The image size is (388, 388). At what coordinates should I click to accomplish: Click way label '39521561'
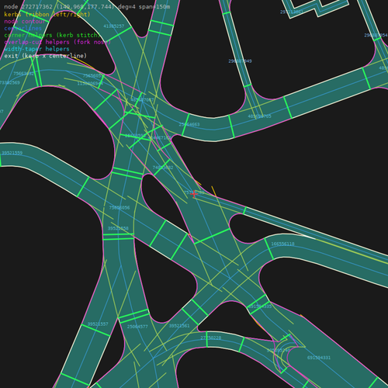tap(179, 326)
